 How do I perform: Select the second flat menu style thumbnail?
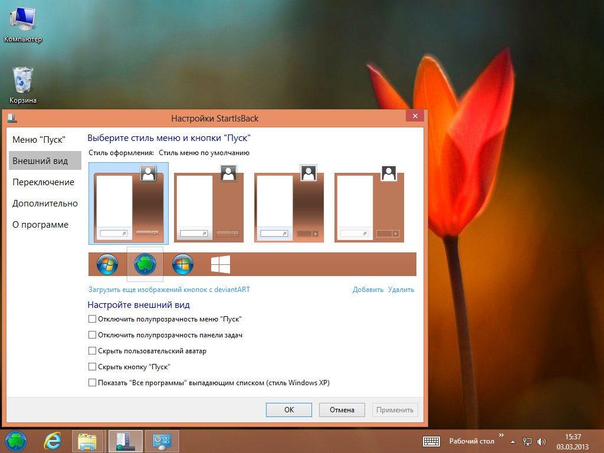209,203
